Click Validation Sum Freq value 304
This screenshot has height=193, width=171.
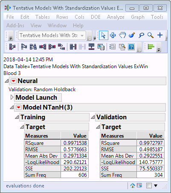click(x=151, y=175)
